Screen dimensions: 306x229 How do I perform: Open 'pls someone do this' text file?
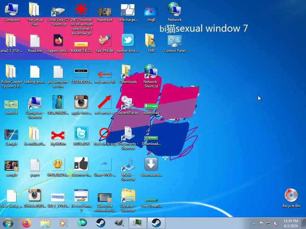(58, 76)
